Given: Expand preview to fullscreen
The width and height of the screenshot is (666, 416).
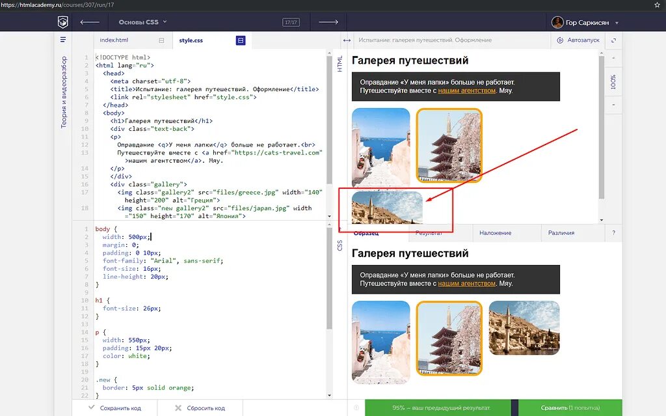Looking at the screenshot, I should (x=613, y=40).
